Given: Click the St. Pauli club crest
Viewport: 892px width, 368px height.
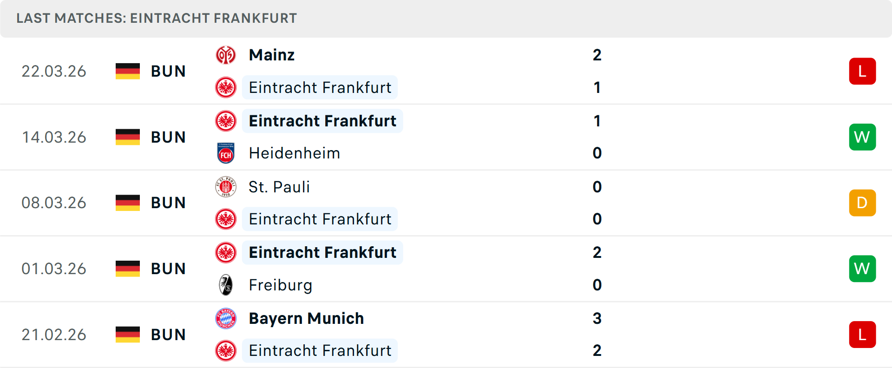Looking at the screenshot, I should (226, 187).
